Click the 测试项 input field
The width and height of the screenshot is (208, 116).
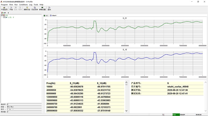pyautogui.click(x=24, y=104)
